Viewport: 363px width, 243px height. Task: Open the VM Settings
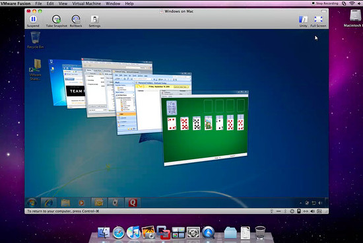(94, 21)
